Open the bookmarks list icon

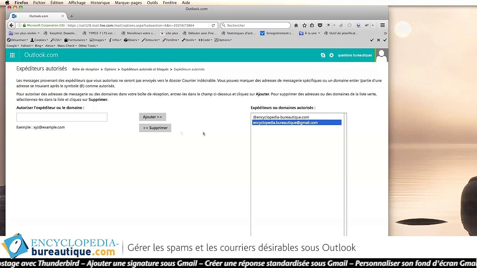tap(312, 25)
